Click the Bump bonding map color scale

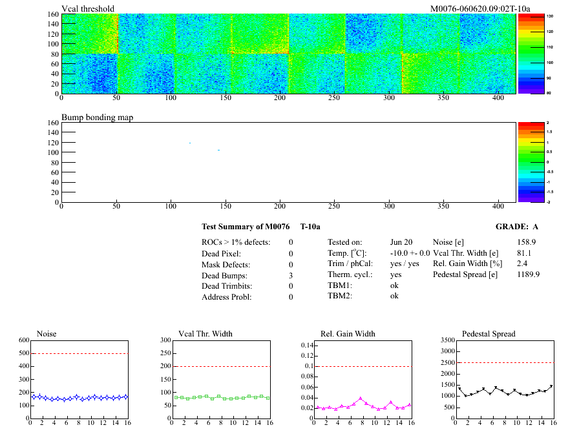(x=525, y=161)
